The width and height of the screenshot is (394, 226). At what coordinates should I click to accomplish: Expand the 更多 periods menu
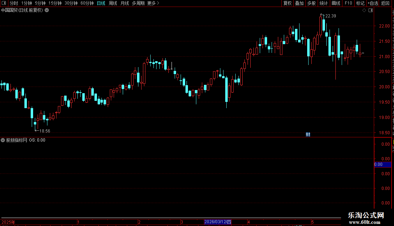[153, 3]
